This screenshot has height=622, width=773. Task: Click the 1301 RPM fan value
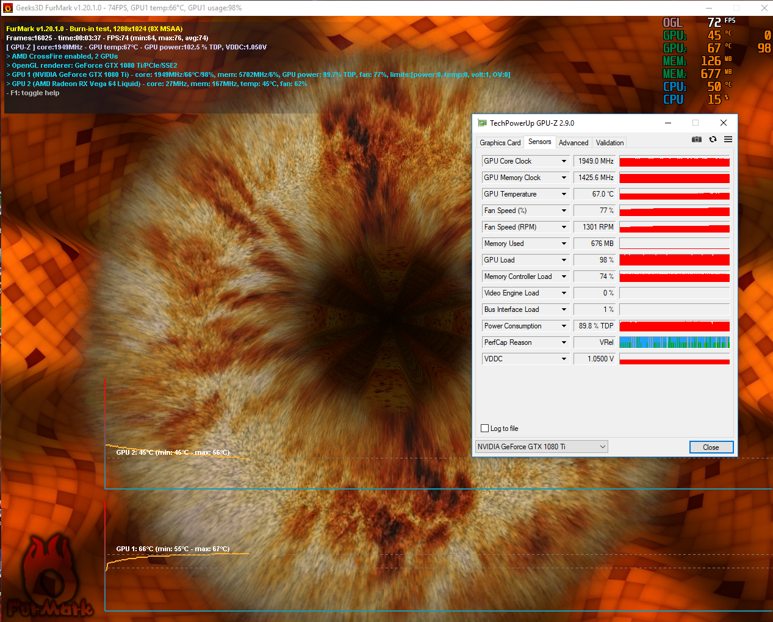pos(594,227)
